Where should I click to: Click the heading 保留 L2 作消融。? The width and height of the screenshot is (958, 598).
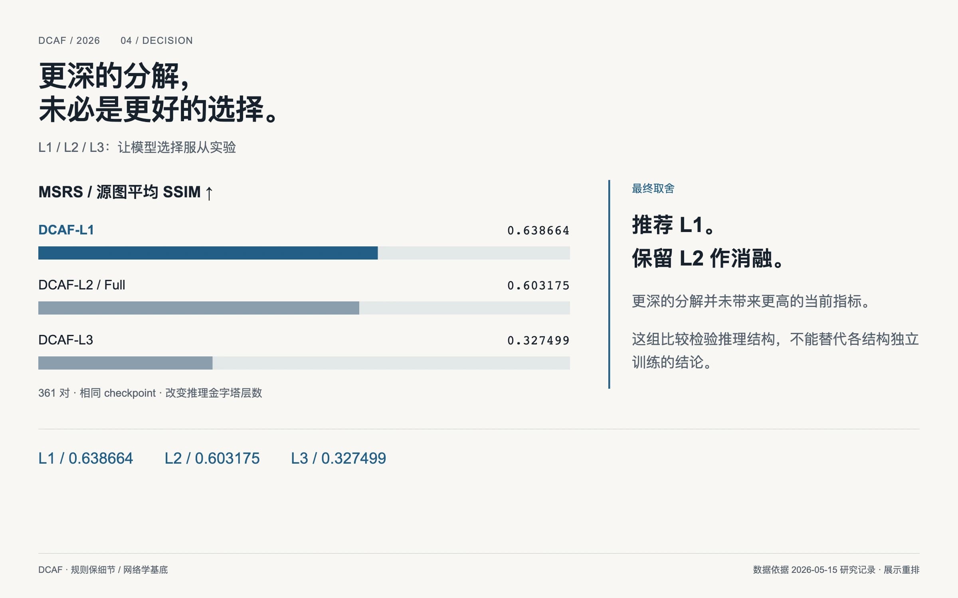(x=708, y=258)
